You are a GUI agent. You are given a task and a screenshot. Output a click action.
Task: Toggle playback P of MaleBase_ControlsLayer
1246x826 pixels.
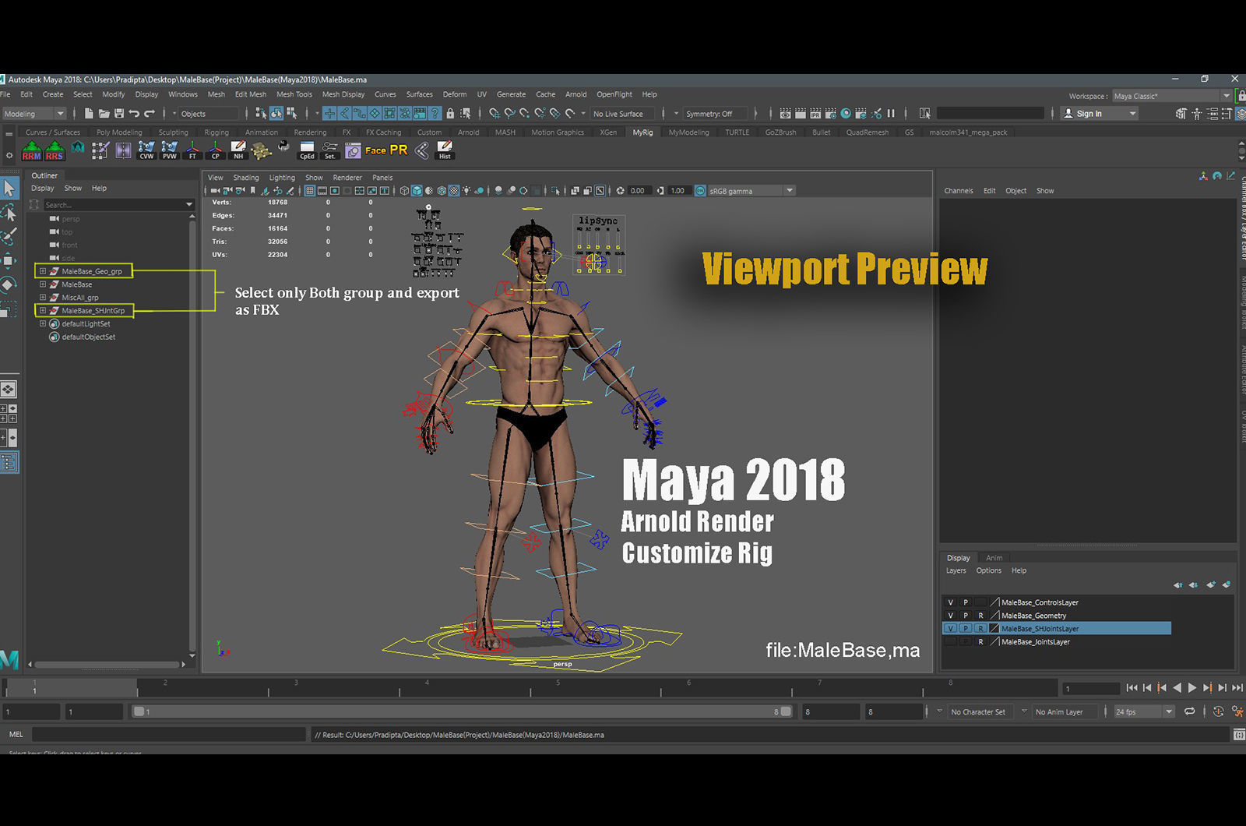tap(966, 602)
